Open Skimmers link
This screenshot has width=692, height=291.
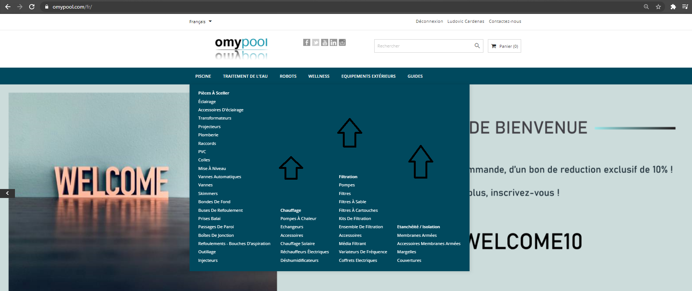[x=208, y=194]
